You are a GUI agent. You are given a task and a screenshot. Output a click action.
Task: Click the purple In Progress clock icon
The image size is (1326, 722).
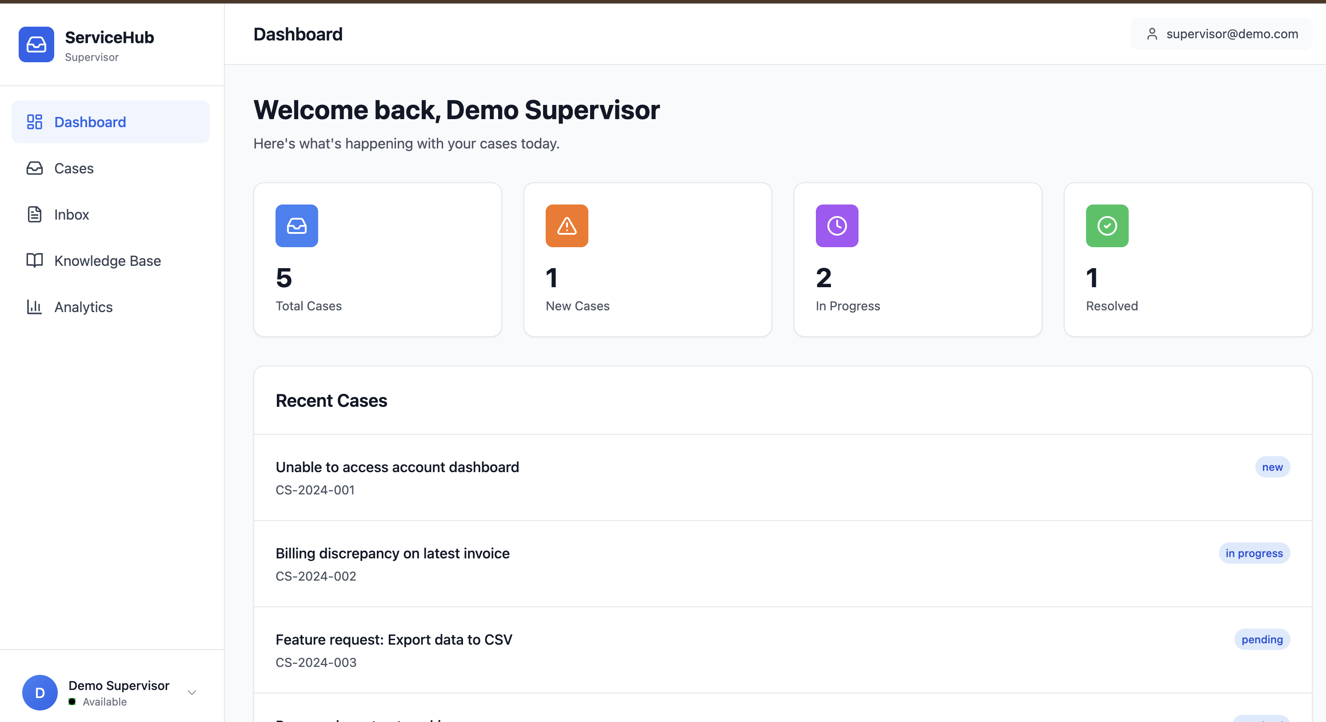(x=837, y=226)
